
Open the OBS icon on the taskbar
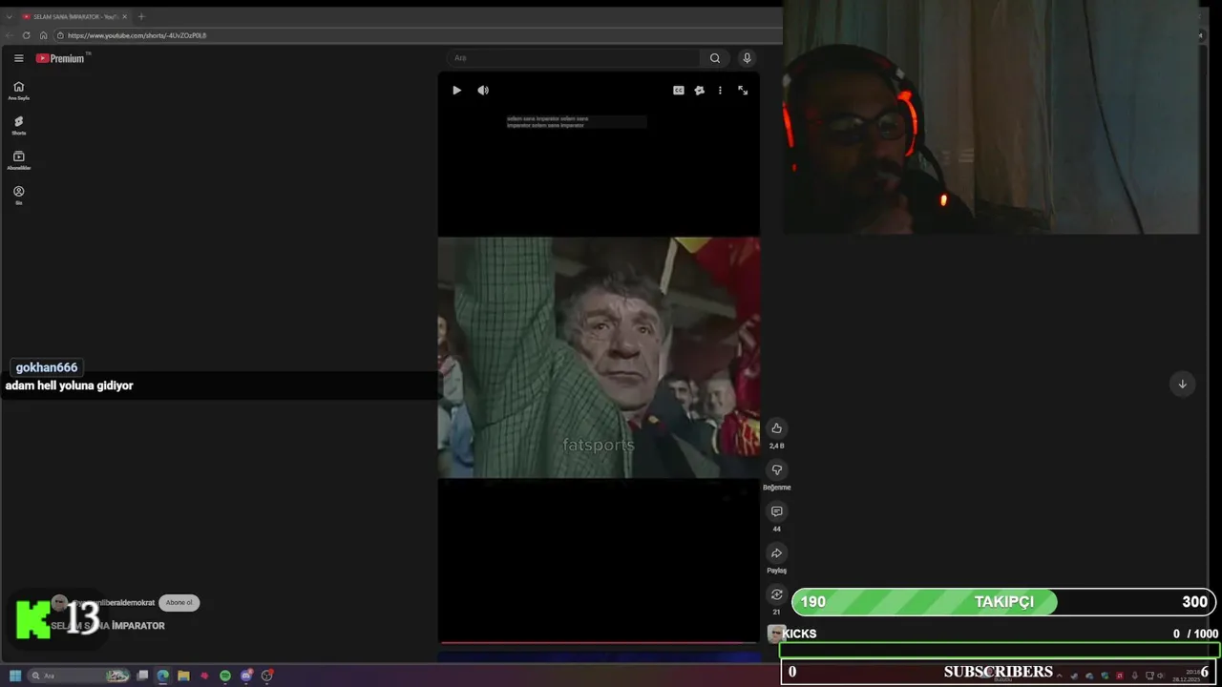tap(267, 676)
